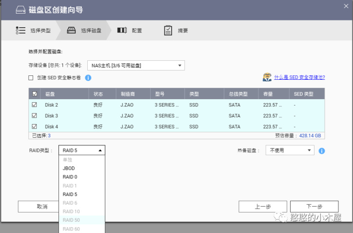Uncheck the Disk 2 checkbox

34,105
